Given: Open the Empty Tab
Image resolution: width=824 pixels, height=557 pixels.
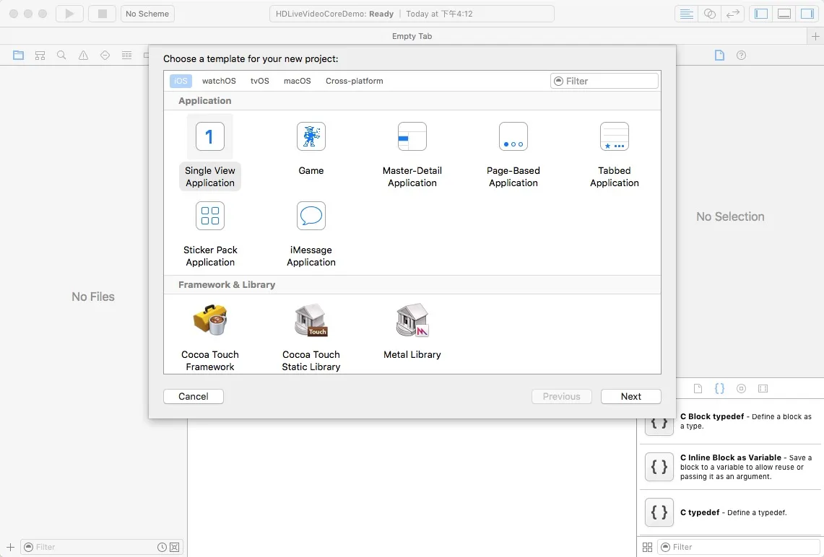Looking at the screenshot, I should [412, 36].
